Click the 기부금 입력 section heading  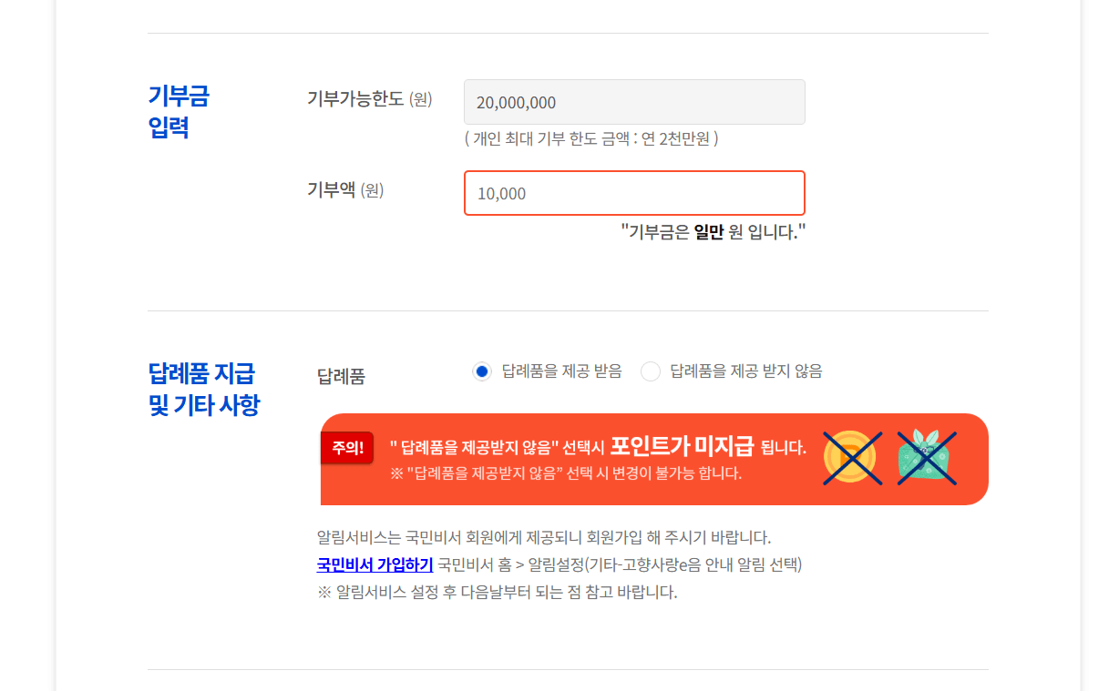pos(179,111)
